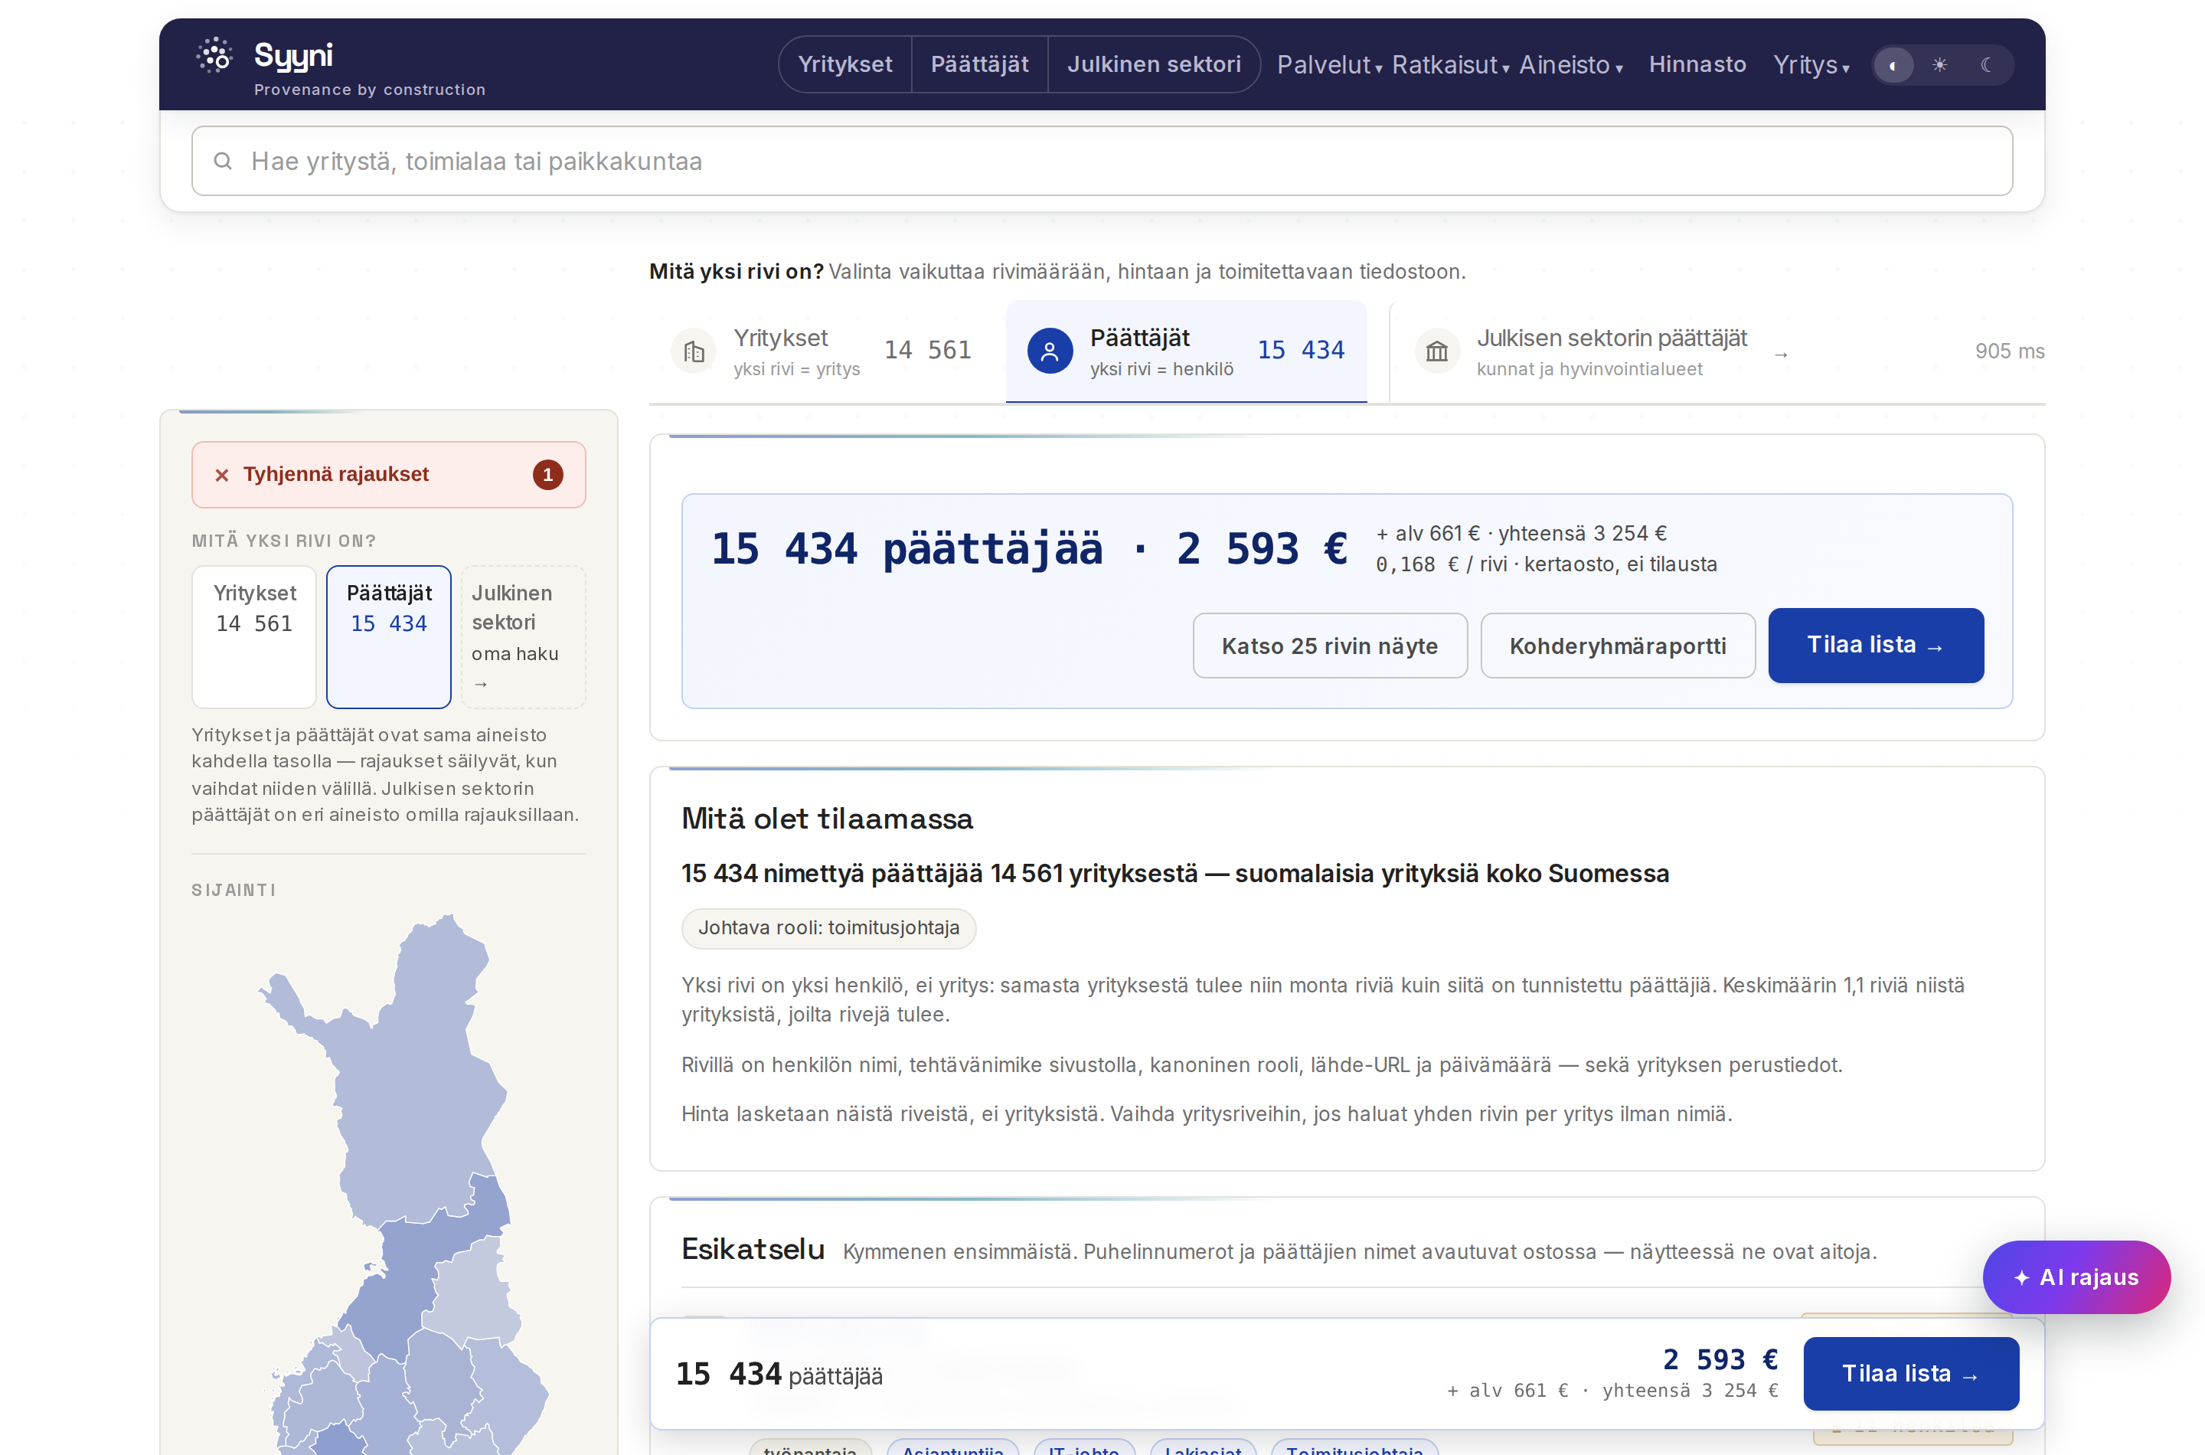
Task: Click the Syyni brand name
Action: 292,56
